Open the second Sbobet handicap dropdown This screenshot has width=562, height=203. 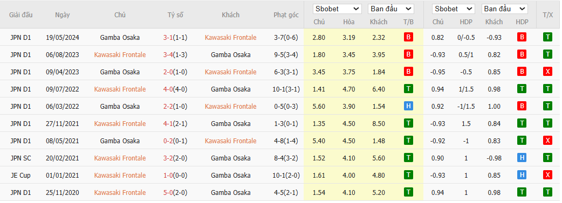pyautogui.click(x=453, y=9)
